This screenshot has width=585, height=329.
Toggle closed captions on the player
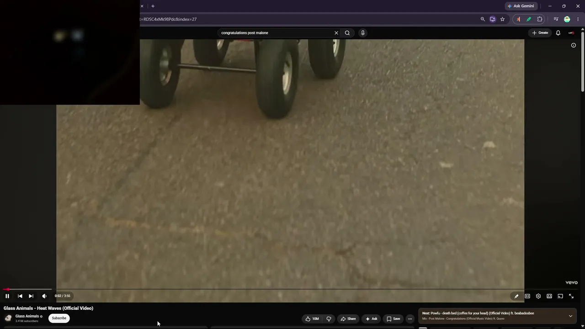527,296
